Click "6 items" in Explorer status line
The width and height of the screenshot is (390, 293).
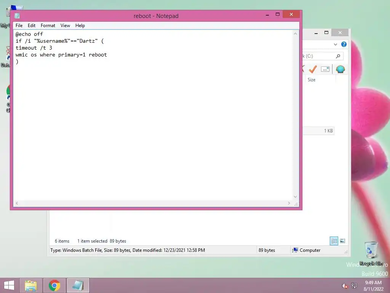62,241
